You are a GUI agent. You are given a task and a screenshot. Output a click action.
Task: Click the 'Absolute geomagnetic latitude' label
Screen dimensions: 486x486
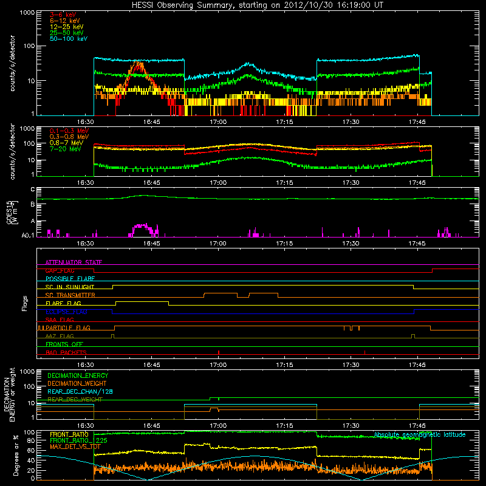420,434
